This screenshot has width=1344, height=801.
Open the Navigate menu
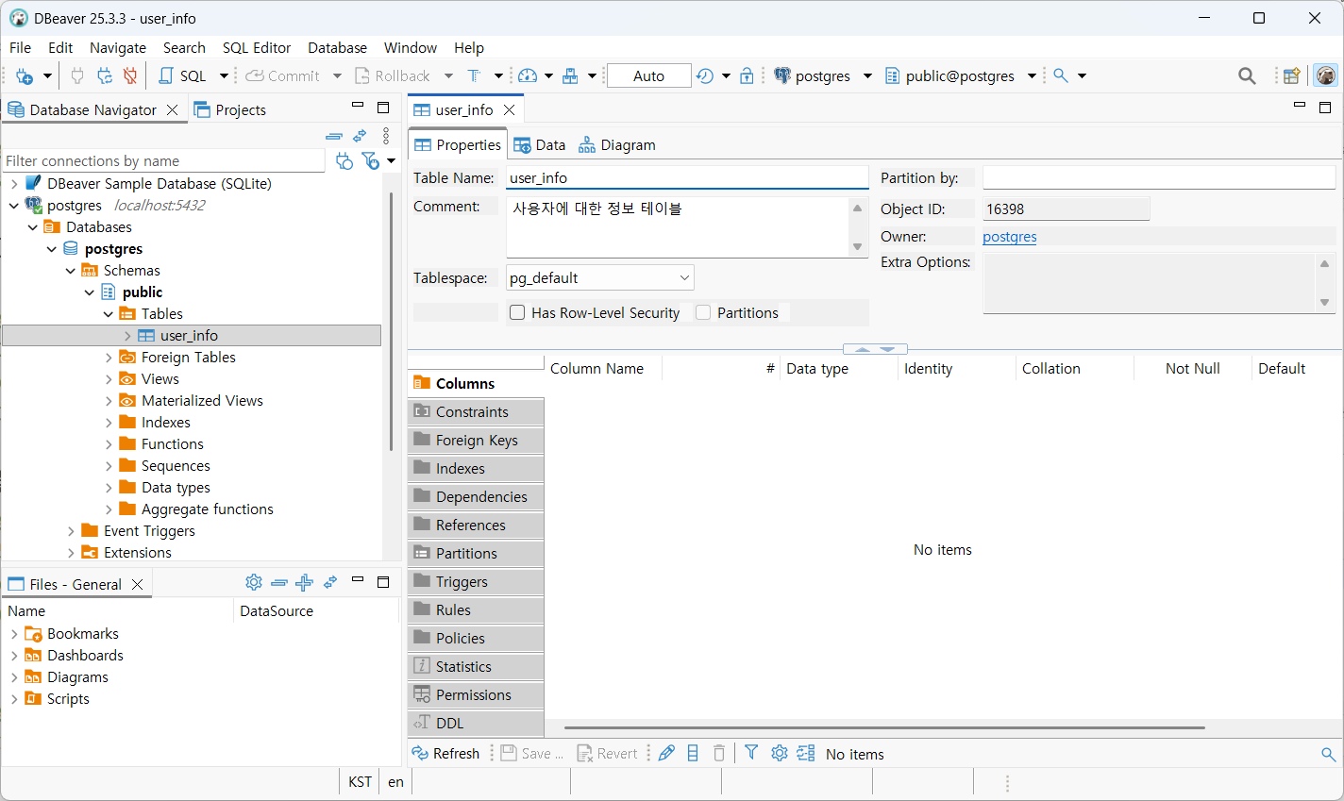(x=118, y=47)
